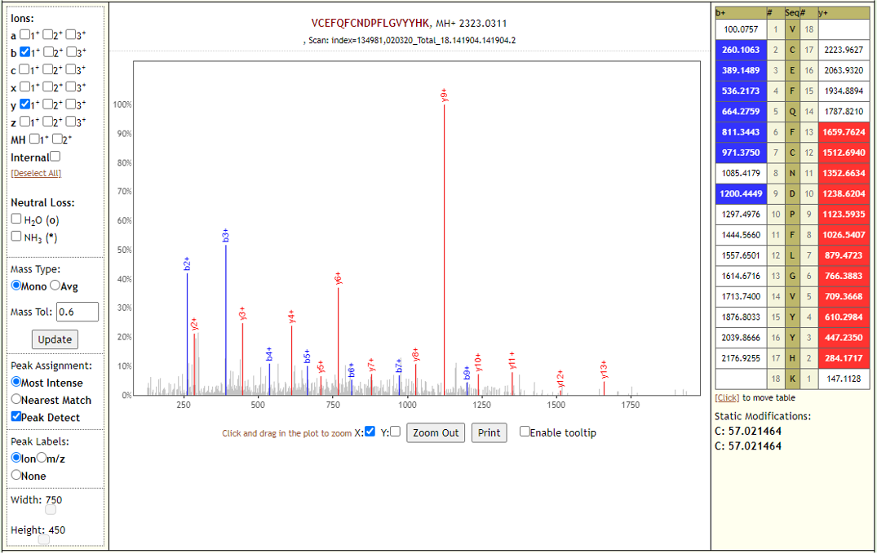
Task: Click the y9+ peak label
Action: click(x=444, y=95)
